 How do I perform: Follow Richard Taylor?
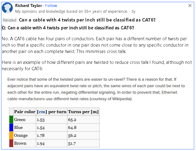[51, 5]
